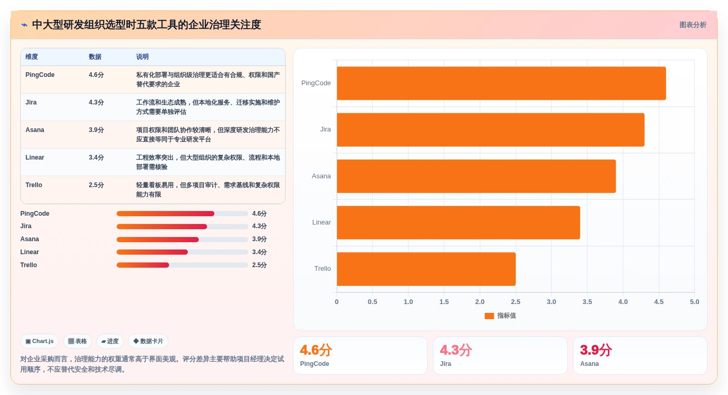
Task: Click the PingCode progress bar
Action: tap(182, 214)
